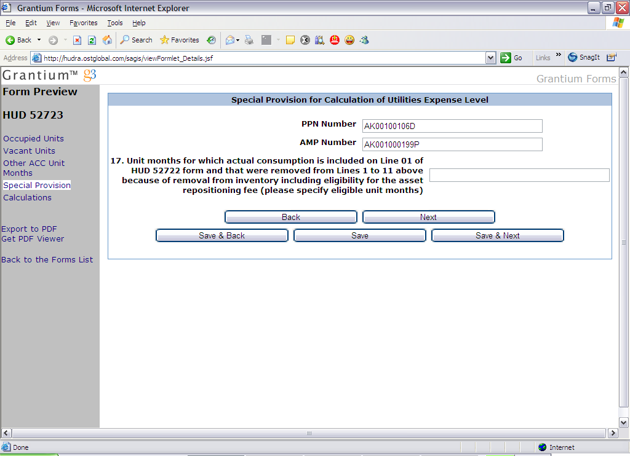Click Get PDF Viewer link
This screenshot has height=456, width=630.
[33, 239]
